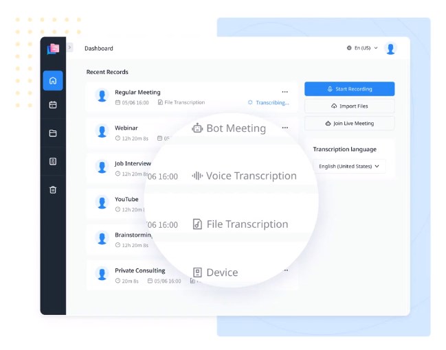Expand the sidebar with the chevron toggle
This screenshot has height=350, width=446.
69,47
